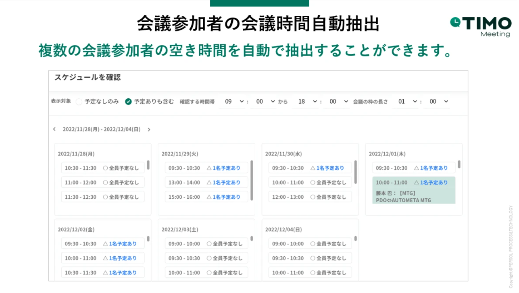
Task: Click scrollbar in 2022/12/04(日) card
Action: [x=355, y=239]
